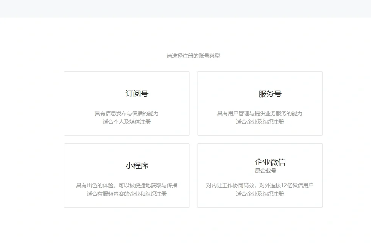Viewport: 371px width, 243px height.
Task: Click 具有信息发布与传播的能力 description
Action: tap(126, 113)
